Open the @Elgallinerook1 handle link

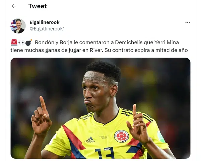click(x=47, y=29)
